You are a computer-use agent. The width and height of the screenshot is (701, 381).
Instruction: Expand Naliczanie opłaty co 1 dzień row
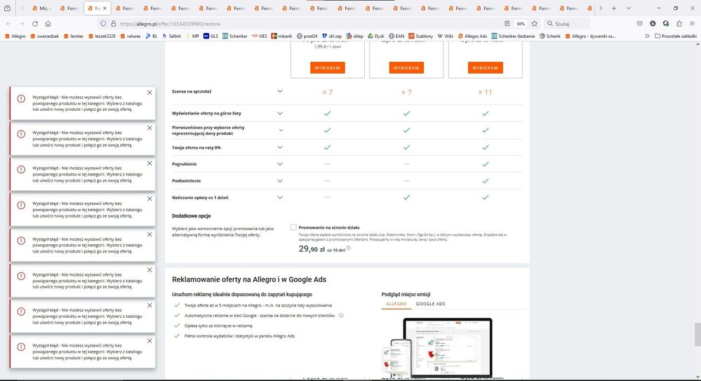(x=280, y=197)
